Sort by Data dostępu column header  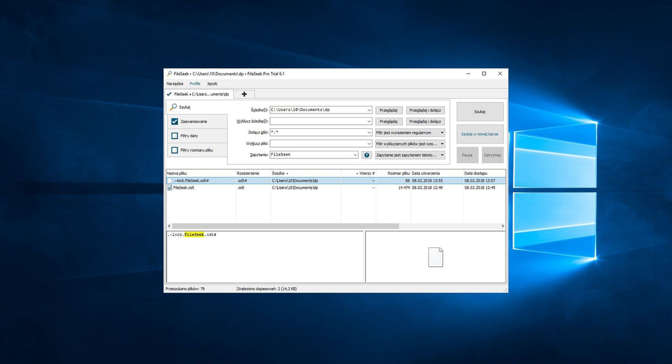[x=484, y=173]
